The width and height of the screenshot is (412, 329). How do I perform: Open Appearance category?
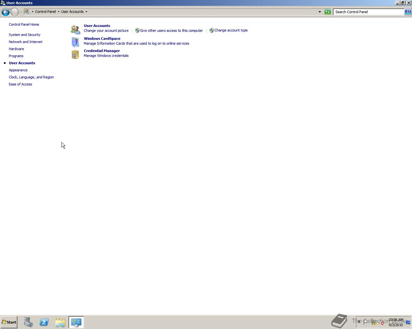18,70
